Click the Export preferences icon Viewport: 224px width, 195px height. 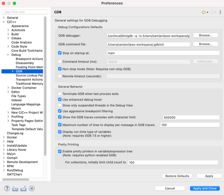coord(24,188)
